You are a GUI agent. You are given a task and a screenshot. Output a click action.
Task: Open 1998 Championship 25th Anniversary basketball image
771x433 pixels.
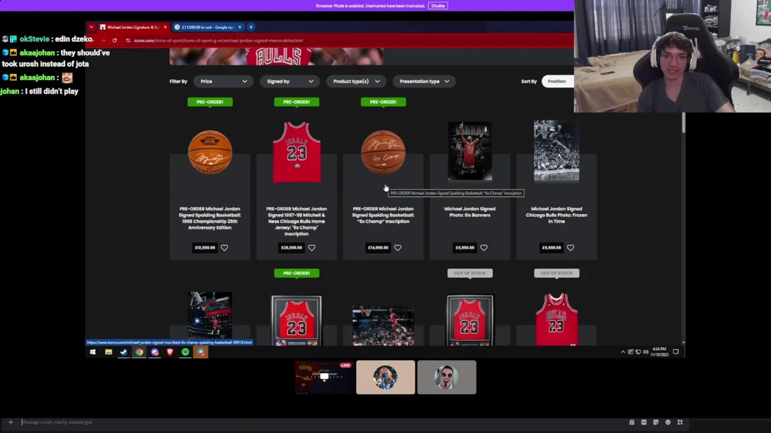210,152
